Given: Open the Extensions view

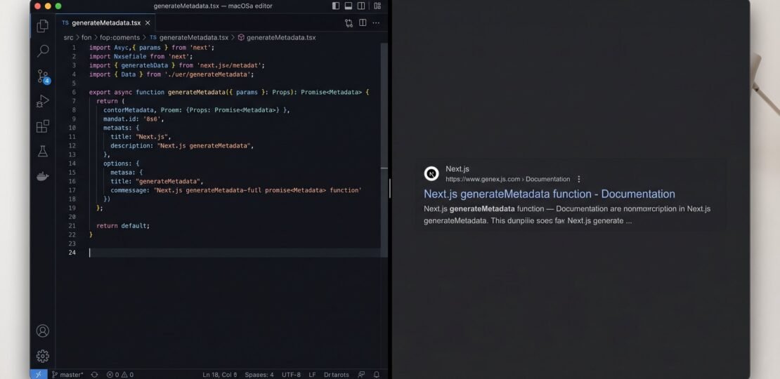Looking at the screenshot, I should pos(43,126).
